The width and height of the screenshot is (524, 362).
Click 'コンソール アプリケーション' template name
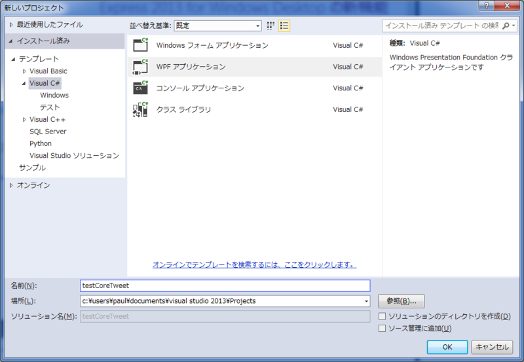pos(200,88)
